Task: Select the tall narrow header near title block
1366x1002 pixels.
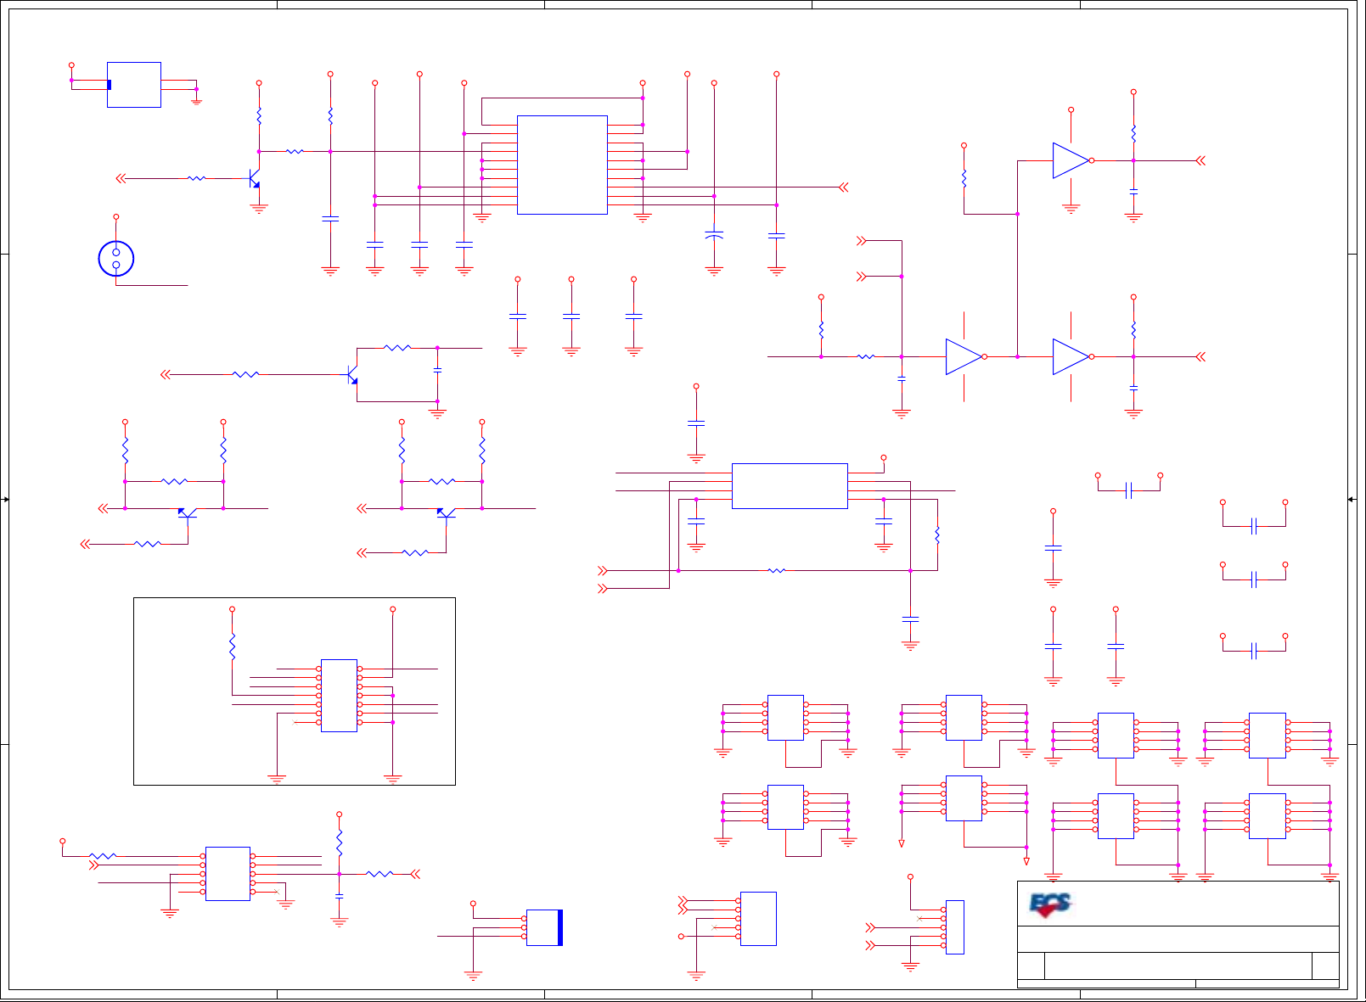Action: 955,927
